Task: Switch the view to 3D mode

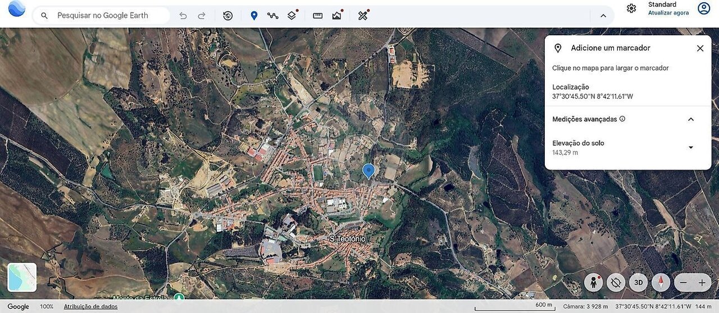Action: point(638,282)
